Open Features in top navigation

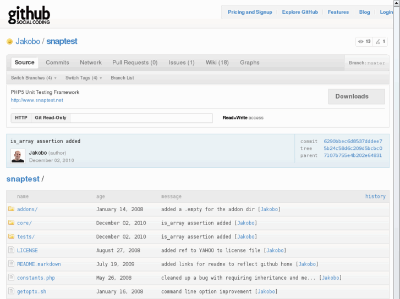pos(338,12)
